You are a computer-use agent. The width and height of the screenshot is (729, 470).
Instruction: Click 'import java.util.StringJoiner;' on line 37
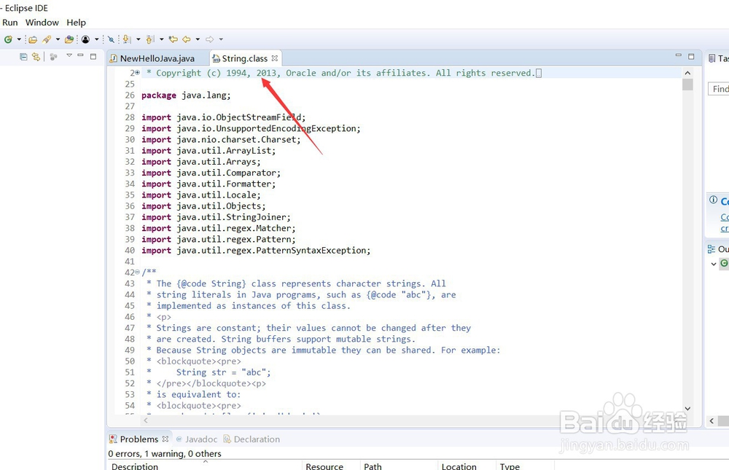pyautogui.click(x=217, y=217)
